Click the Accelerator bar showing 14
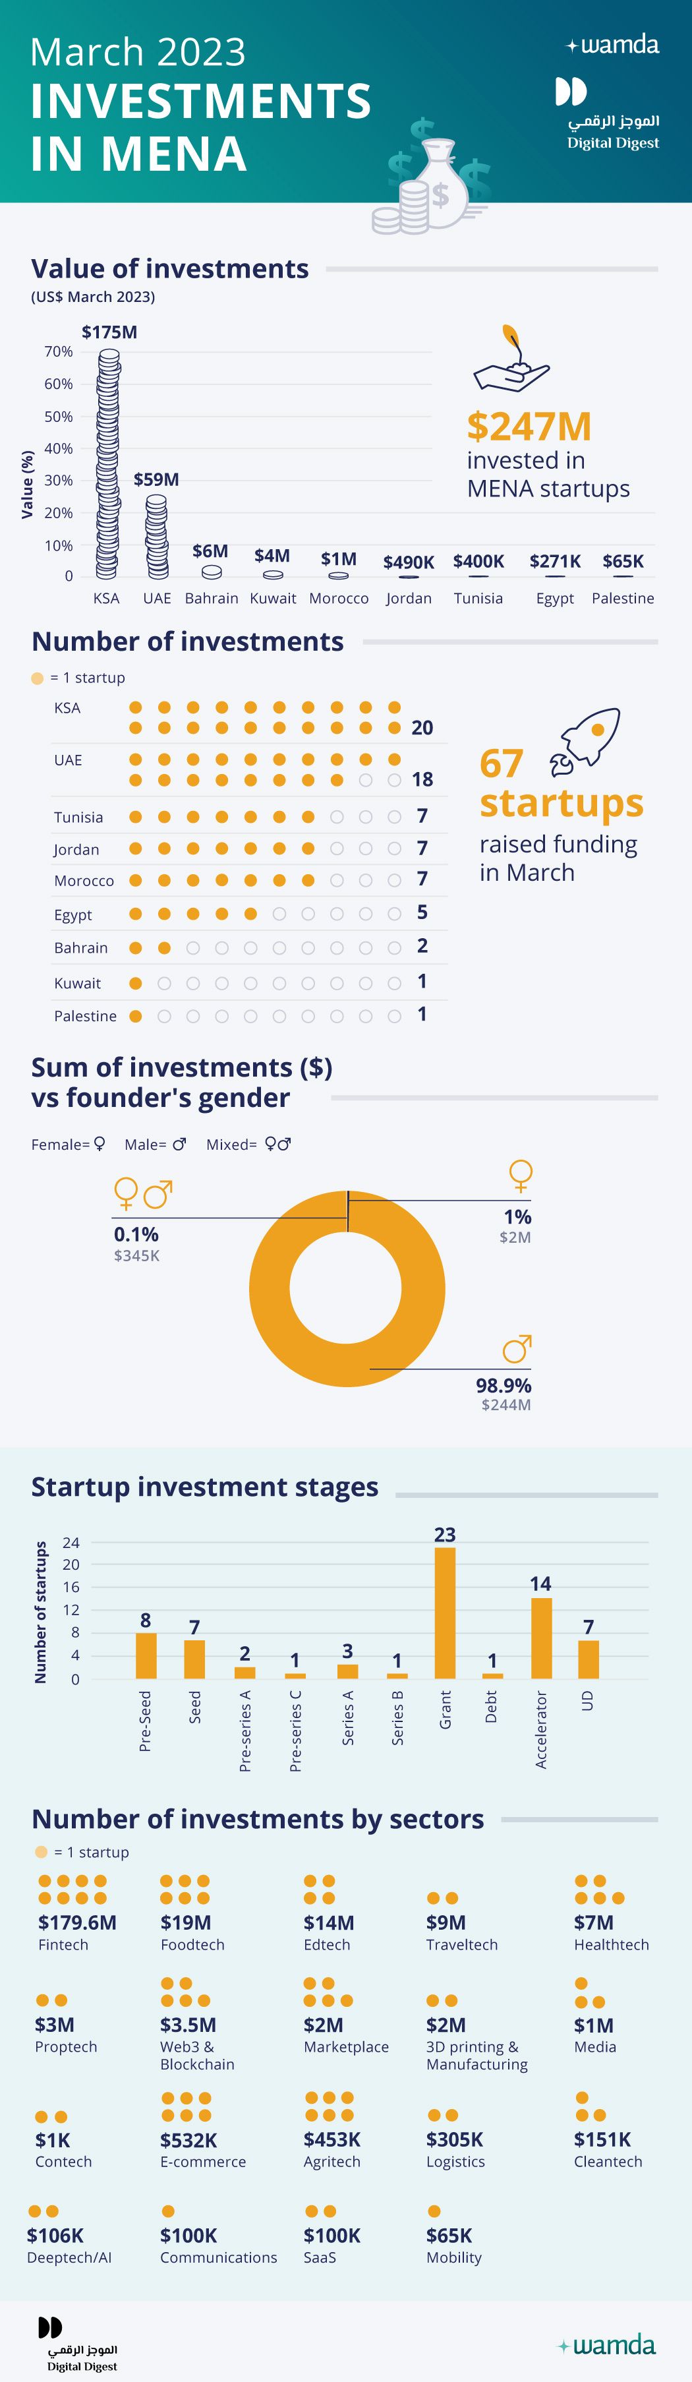Viewport: 692px width, 2382px height. pos(541,1638)
